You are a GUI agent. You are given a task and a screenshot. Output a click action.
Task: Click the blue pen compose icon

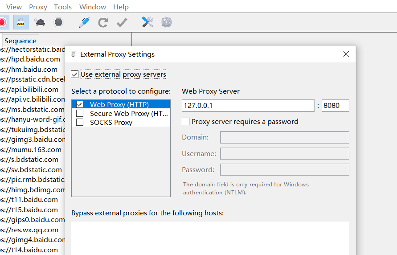[84, 22]
